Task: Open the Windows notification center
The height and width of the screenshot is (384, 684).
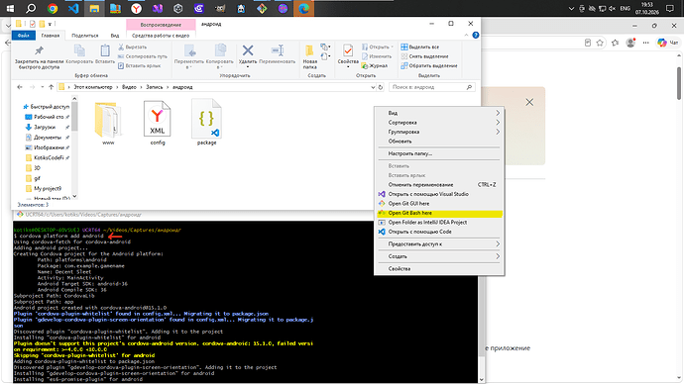Action: [670, 8]
